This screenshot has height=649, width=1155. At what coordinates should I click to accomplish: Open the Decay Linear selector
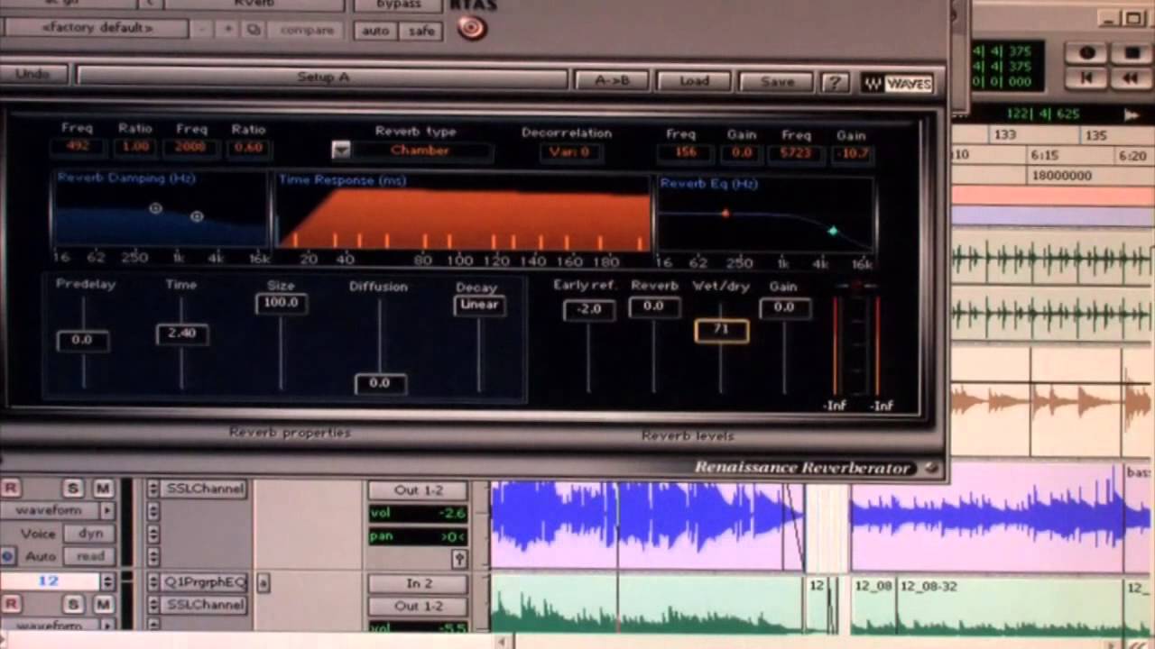tap(479, 305)
